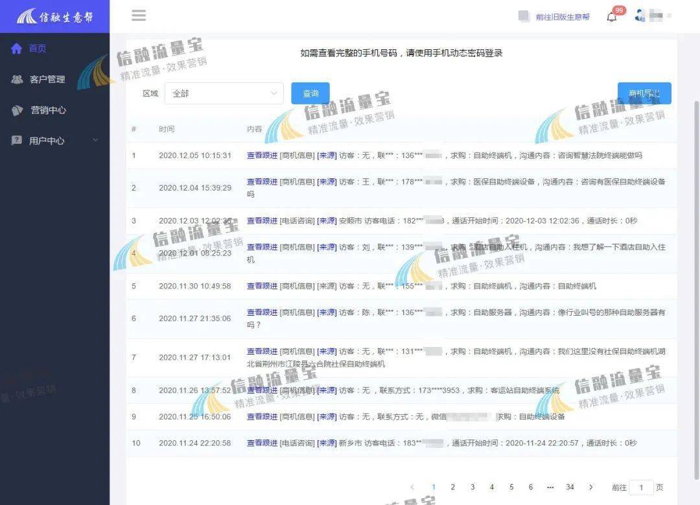Viewport: 700px width, 505px height.
Task: Expand the 用户中心 submenu chevron
Action: click(95, 140)
